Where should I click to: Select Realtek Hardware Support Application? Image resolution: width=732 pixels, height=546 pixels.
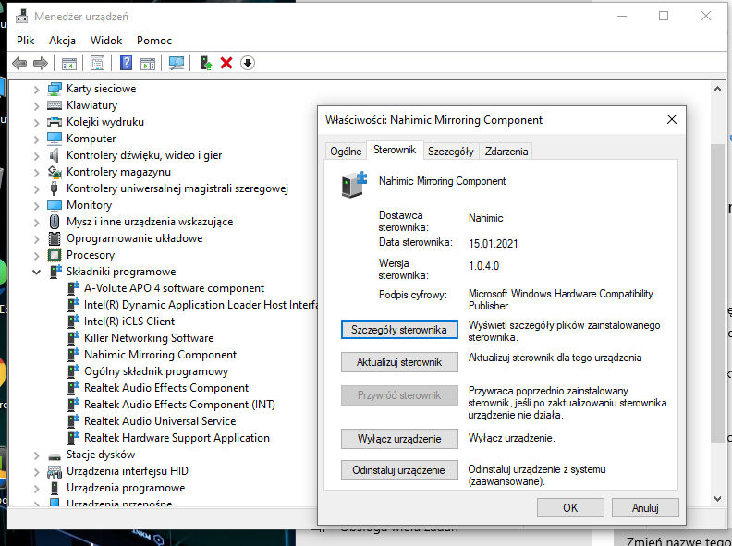click(x=177, y=438)
